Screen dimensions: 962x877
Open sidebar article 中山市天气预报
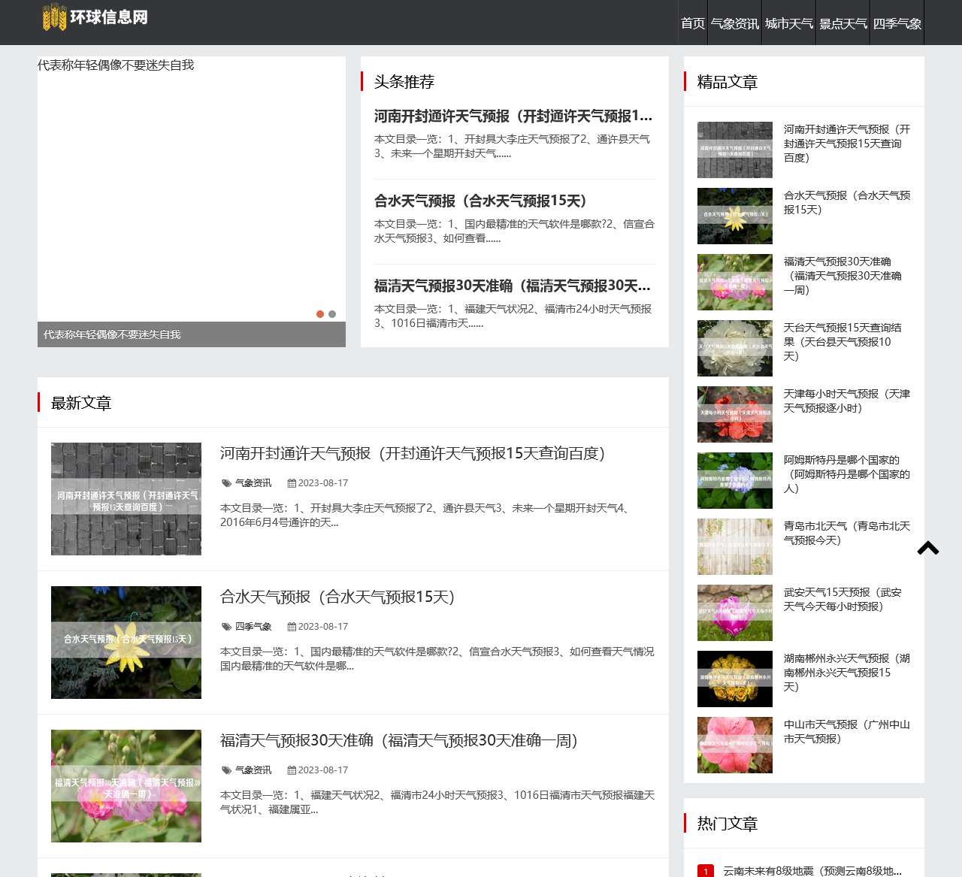coord(847,731)
